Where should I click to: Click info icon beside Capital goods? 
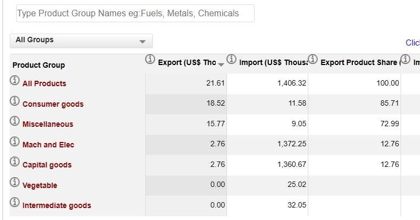click(x=15, y=162)
